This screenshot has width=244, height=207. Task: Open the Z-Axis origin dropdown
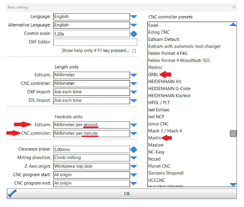click(x=134, y=167)
